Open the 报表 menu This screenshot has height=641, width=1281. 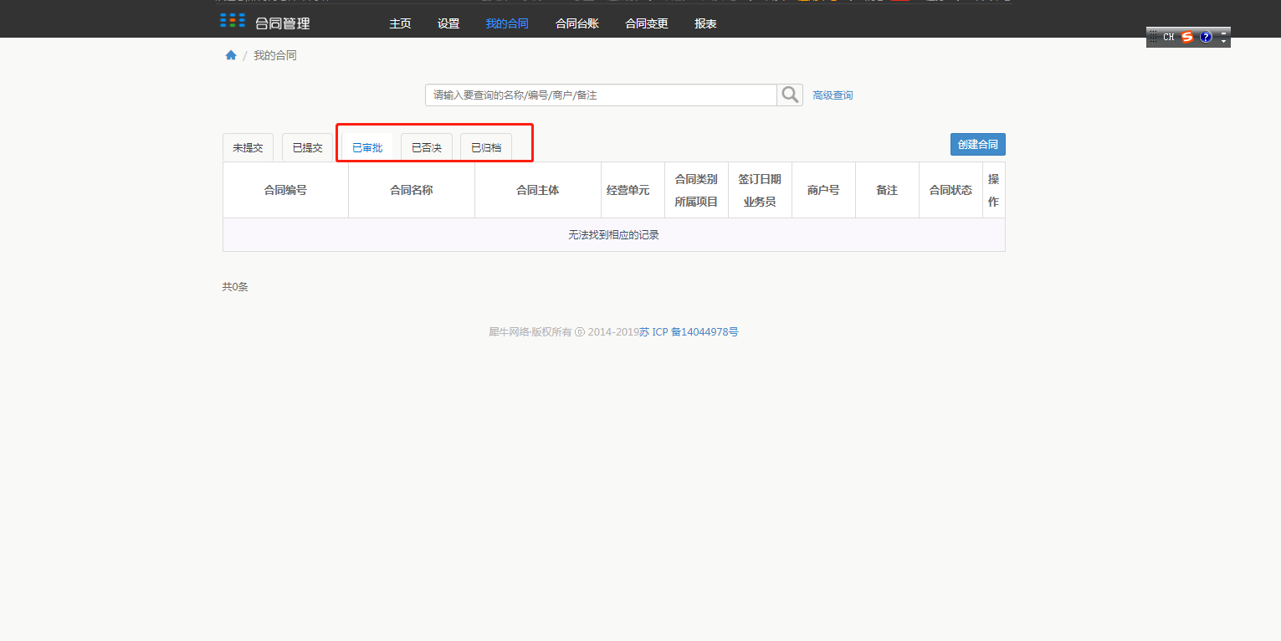click(705, 23)
